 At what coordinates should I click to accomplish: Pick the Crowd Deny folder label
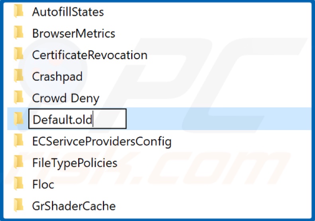(66, 99)
